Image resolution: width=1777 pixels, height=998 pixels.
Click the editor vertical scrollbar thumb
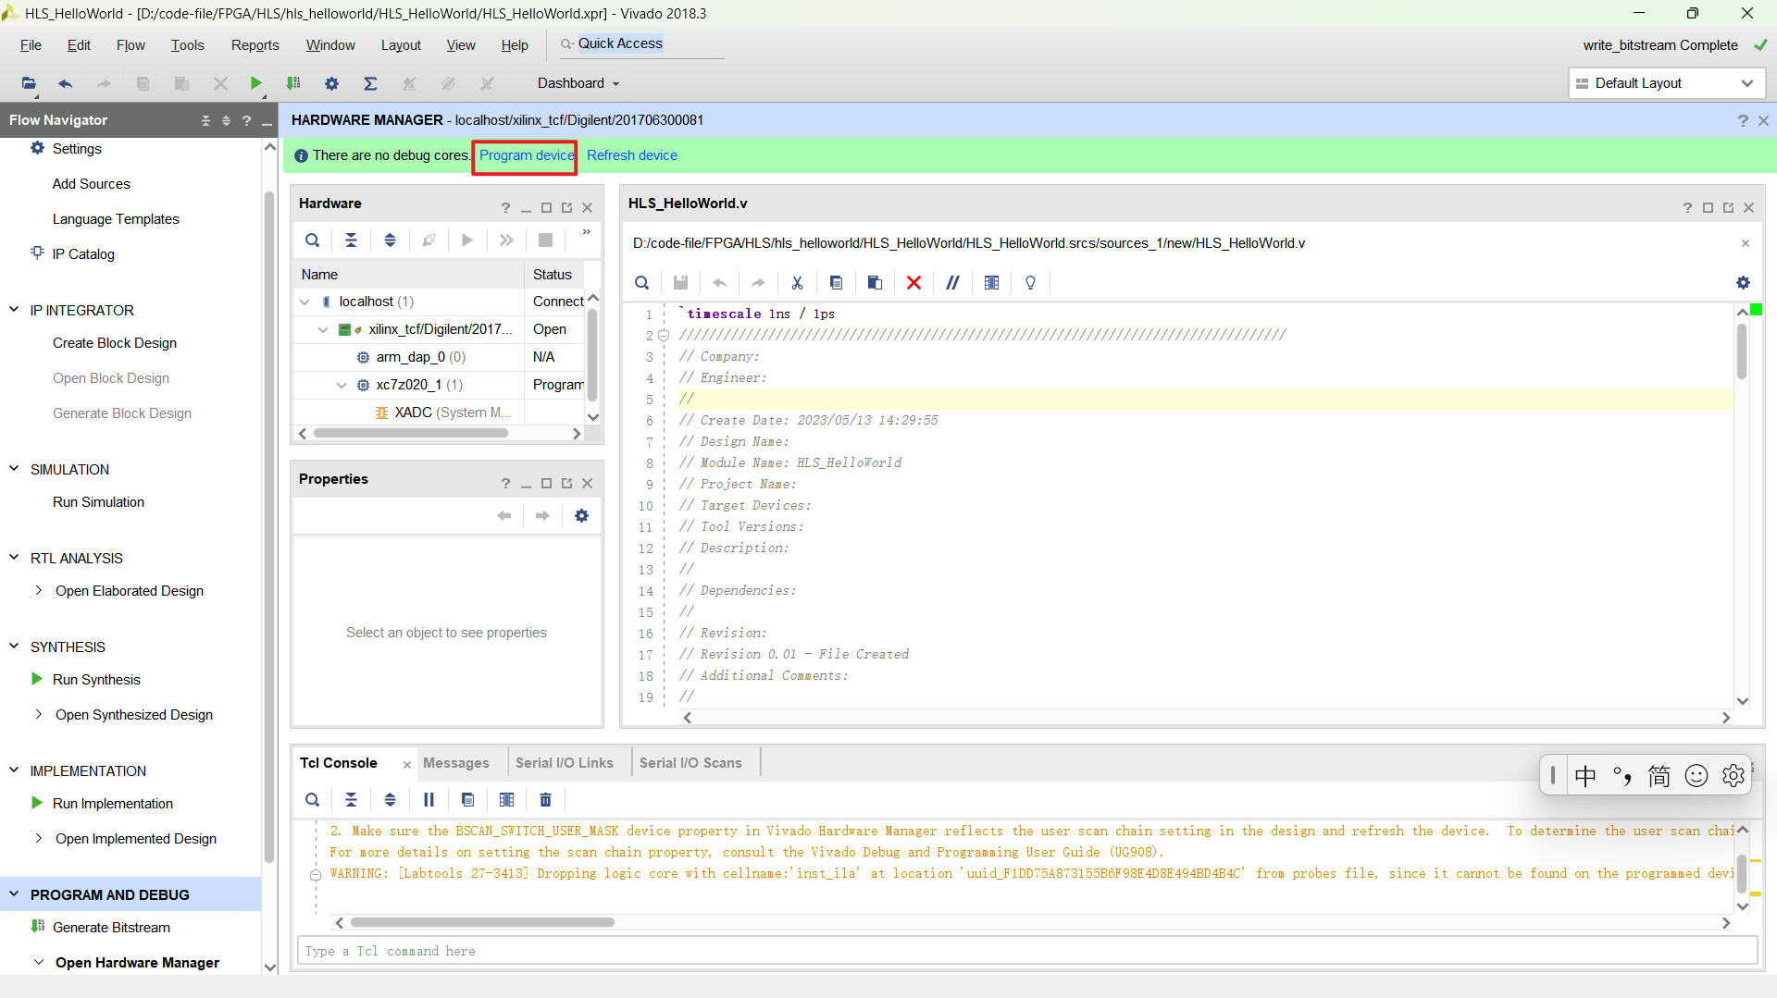(x=1742, y=350)
